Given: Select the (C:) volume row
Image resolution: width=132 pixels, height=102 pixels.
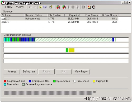Looking at the screenshot, I should 60,19.
